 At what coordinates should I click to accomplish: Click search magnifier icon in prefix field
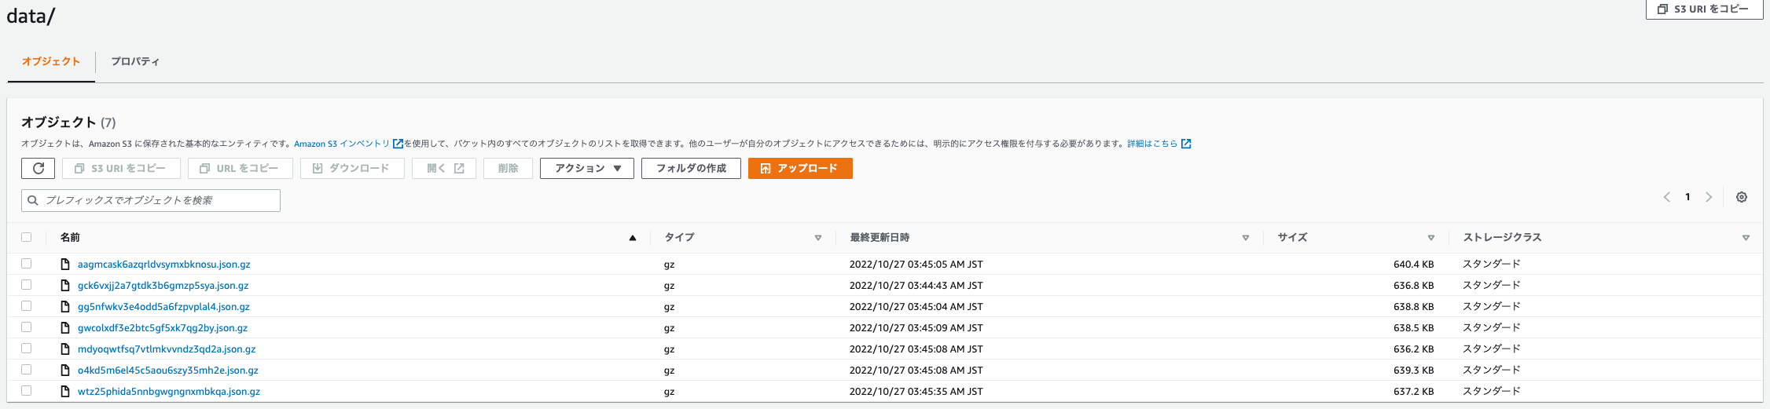(33, 200)
